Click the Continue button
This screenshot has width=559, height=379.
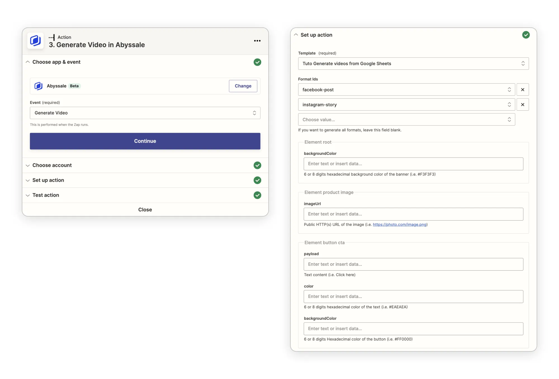(x=145, y=141)
